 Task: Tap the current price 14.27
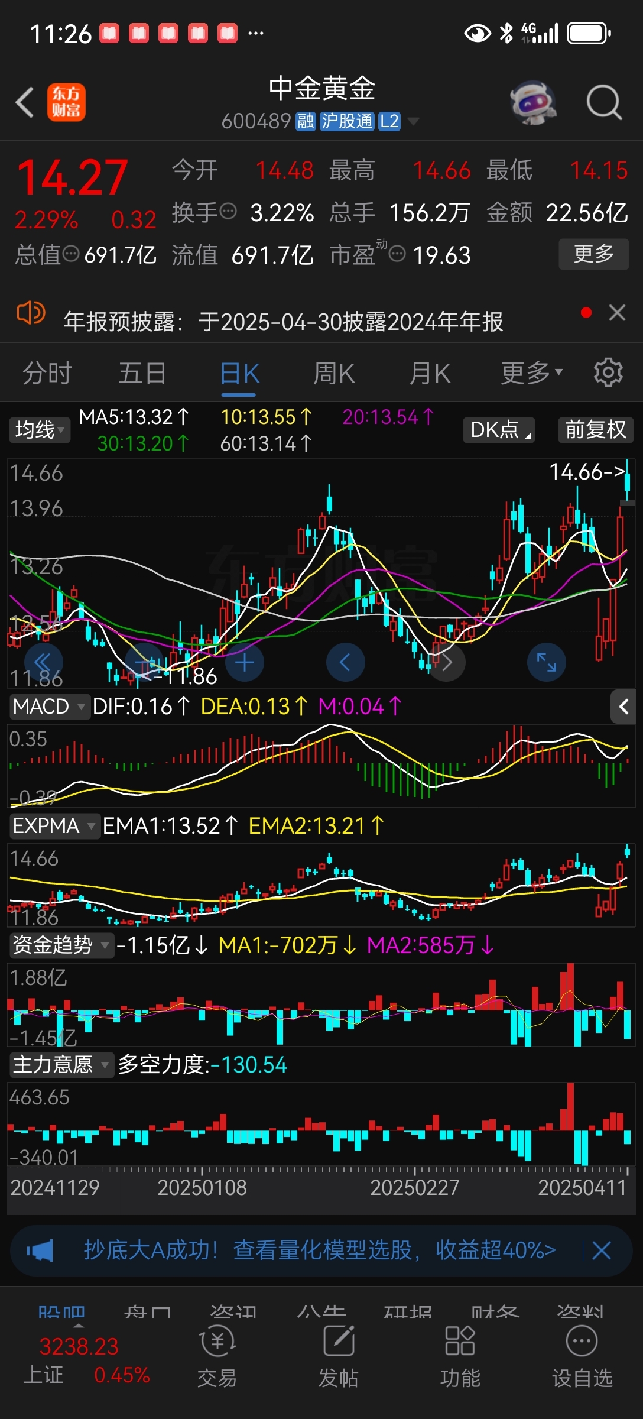pos(72,177)
